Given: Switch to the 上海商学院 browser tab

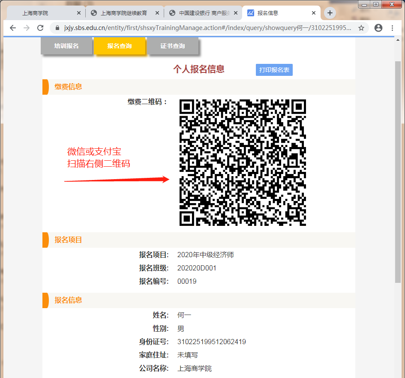Looking at the screenshot, I should coord(46,13).
